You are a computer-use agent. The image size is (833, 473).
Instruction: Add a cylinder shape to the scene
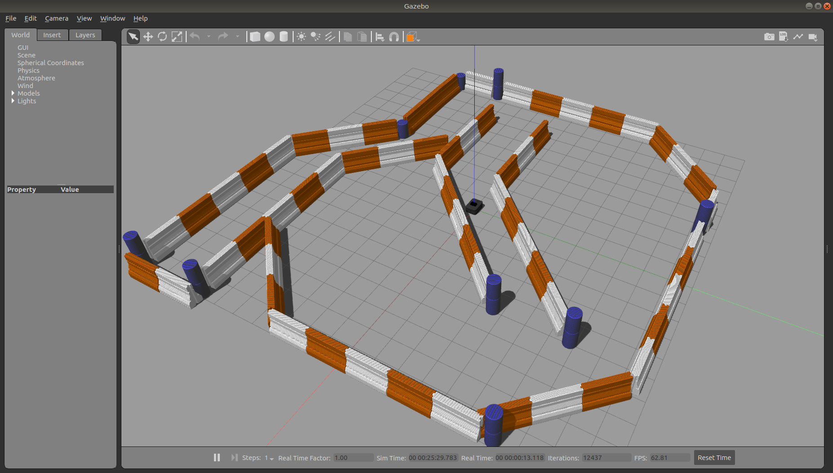tap(284, 37)
